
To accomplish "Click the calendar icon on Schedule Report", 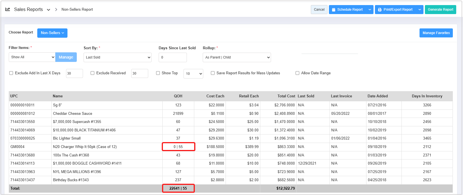I will point(334,10).
